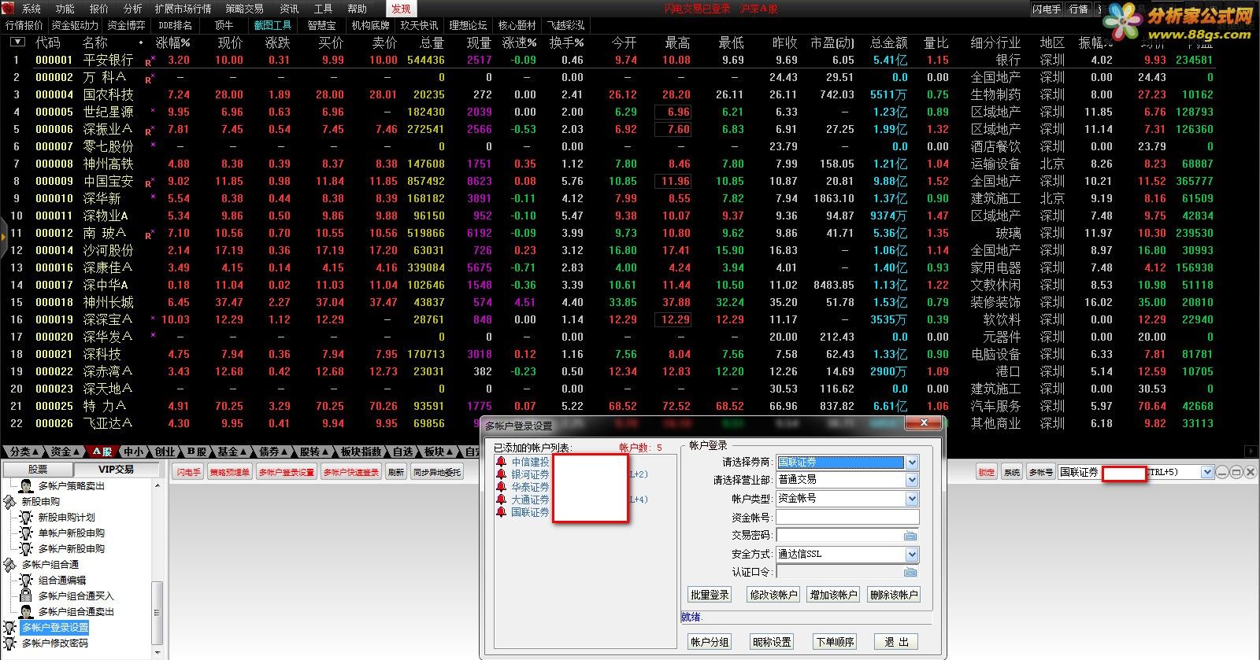Screen dimensions: 1260x660
Task: Click the bell icon beside 大通证券
Action: (x=502, y=500)
